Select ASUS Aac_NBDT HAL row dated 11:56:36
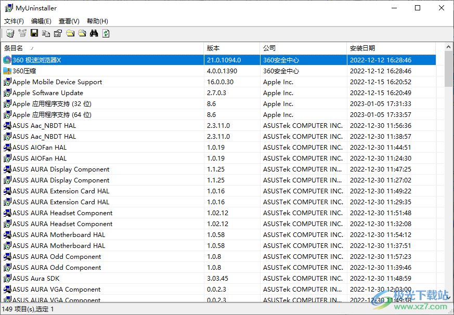 [x=218, y=126]
